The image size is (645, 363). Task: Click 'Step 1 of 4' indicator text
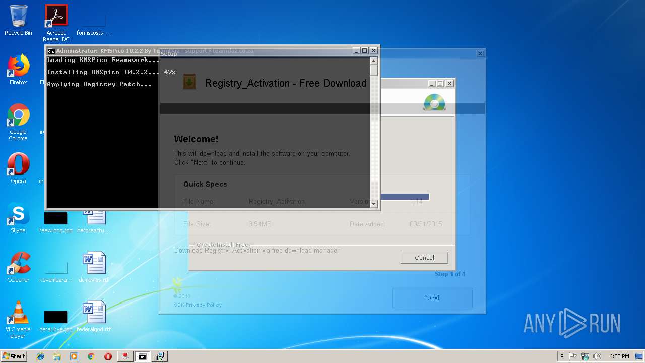[450, 274]
